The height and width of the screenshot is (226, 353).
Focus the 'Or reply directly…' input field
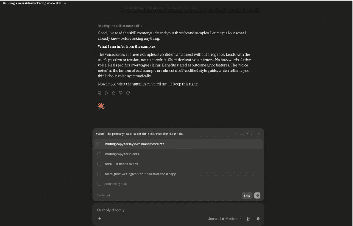point(178,210)
